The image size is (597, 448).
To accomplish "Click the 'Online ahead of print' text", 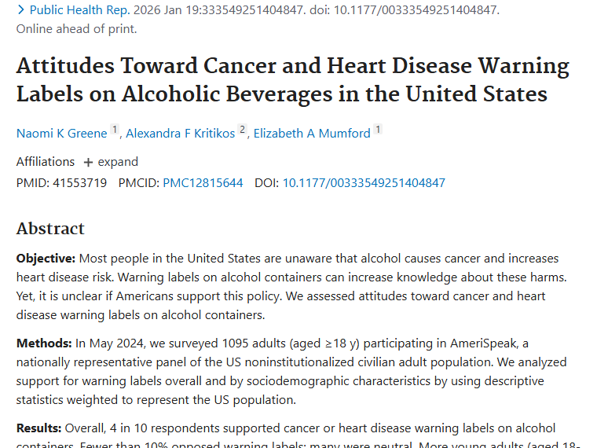I will click(76, 29).
